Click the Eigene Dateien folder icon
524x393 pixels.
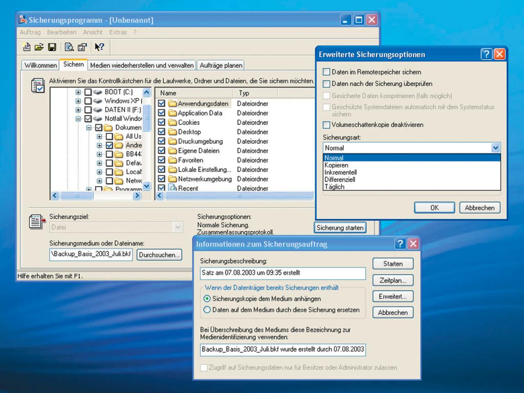point(172,151)
